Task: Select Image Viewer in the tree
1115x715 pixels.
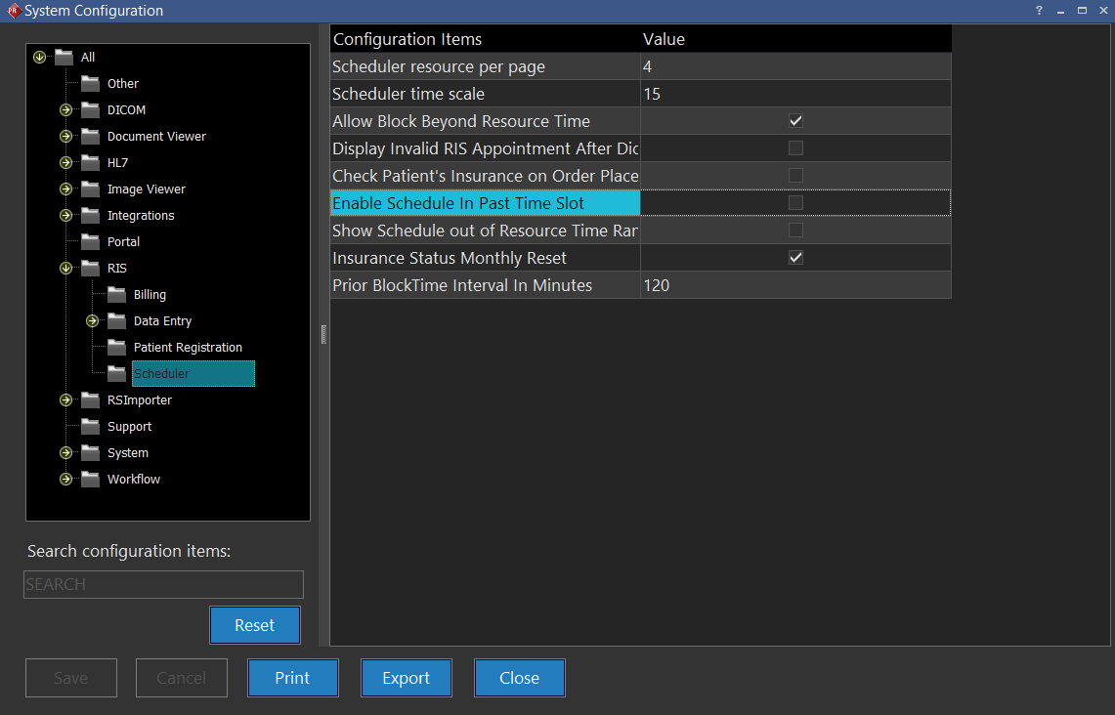Action: [x=146, y=189]
